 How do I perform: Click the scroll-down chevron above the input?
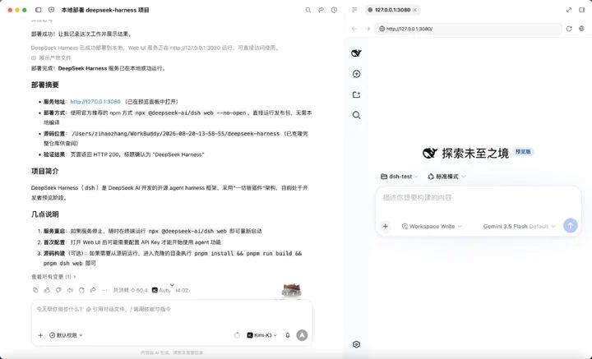(172, 285)
